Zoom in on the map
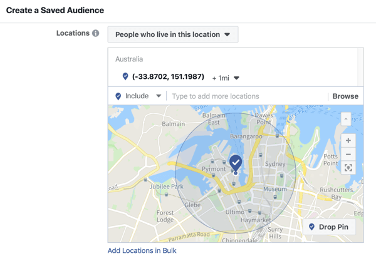Screen dimensions: 376x261 (x=348, y=140)
